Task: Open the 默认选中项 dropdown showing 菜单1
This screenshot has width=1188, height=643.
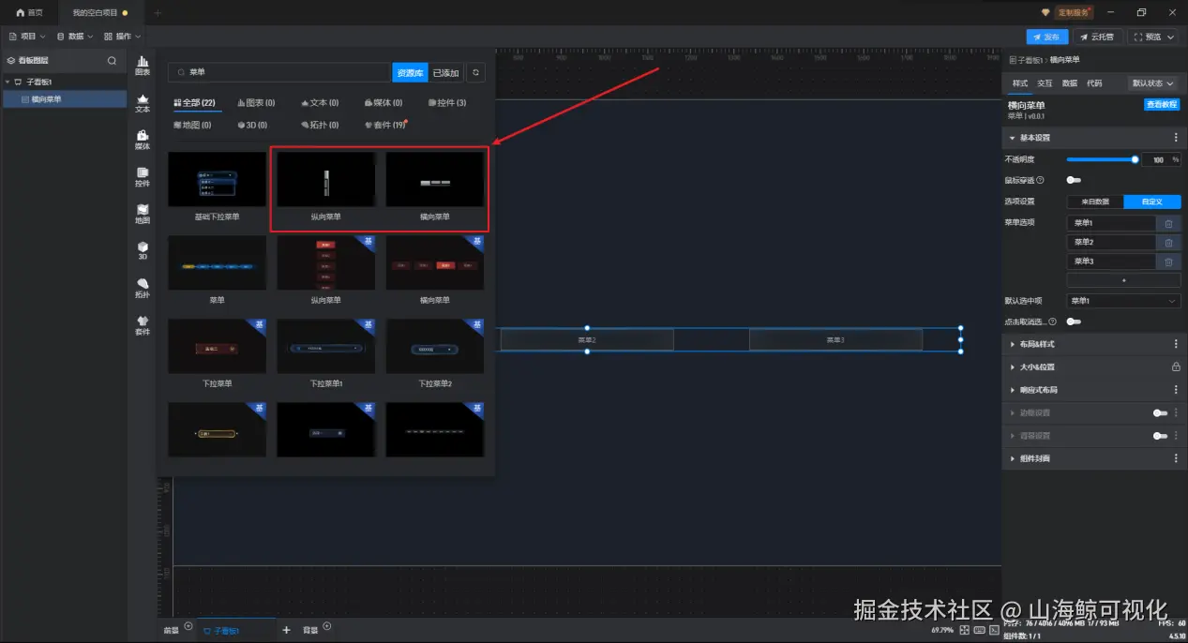Action: pos(1123,301)
